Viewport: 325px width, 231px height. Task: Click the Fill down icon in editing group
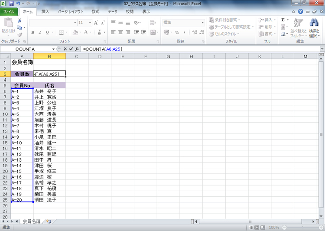pyautogui.click(x=283, y=27)
